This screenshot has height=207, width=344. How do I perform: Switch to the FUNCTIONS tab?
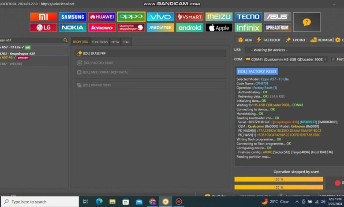[100, 42]
